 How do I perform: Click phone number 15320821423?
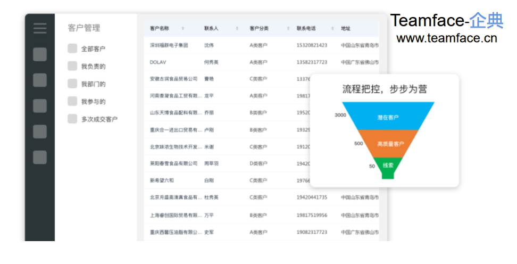(x=312, y=45)
